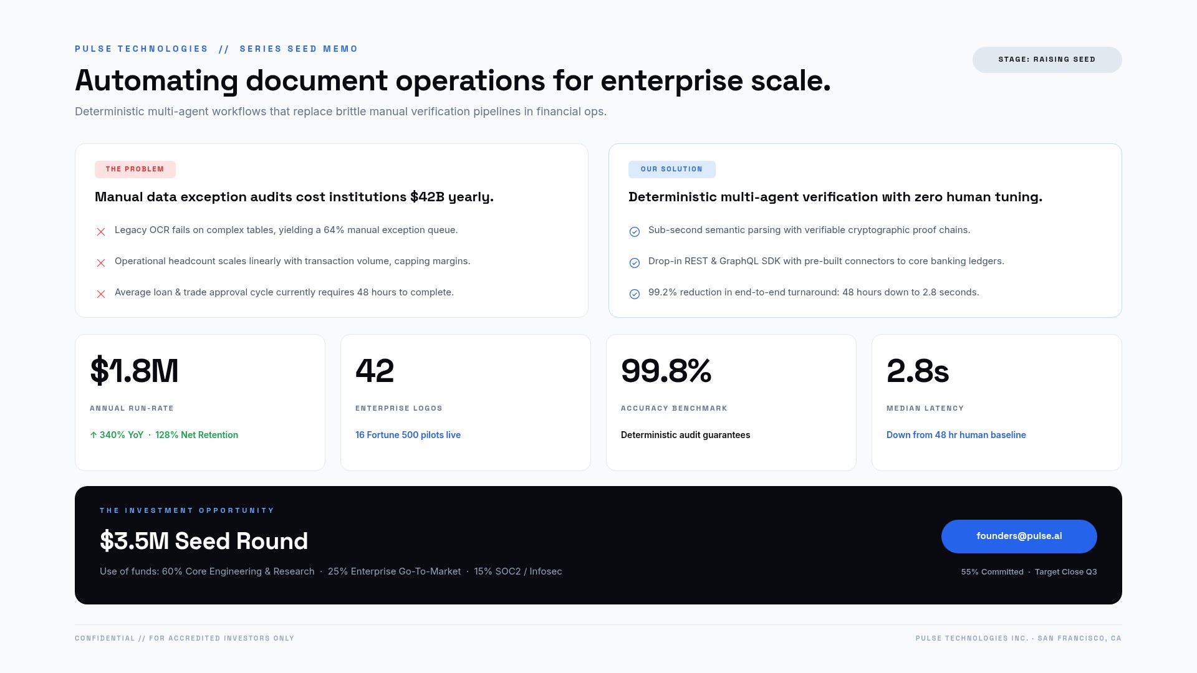This screenshot has height=673, width=1197.
Task: Click the Pulse Technologies Inc. San Francisco footer
Action: pos(1019,638)
